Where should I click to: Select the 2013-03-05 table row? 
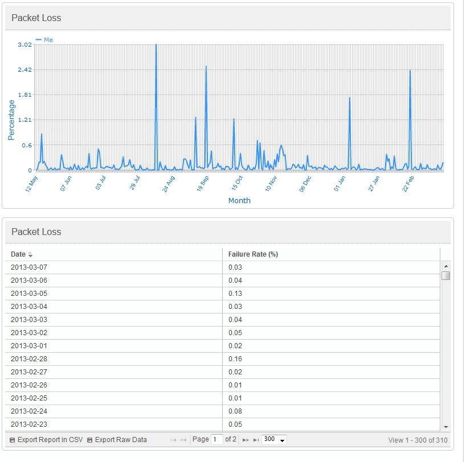click(x=222, y=294)
